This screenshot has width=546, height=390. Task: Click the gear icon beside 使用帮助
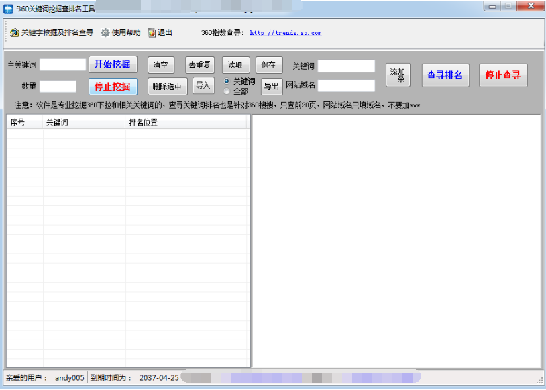(x=105, y=33)
